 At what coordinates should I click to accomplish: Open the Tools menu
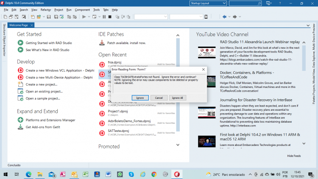[x=96, y=10]
